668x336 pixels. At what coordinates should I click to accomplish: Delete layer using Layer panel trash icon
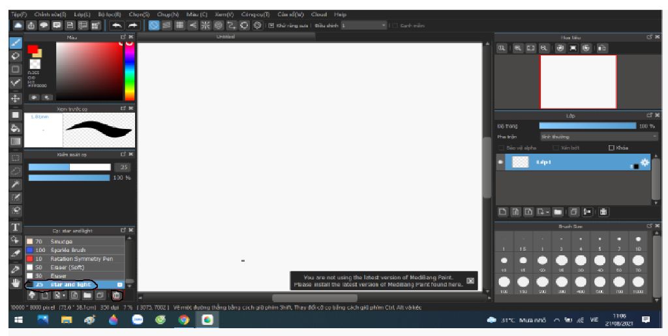(x=603, y=212)
